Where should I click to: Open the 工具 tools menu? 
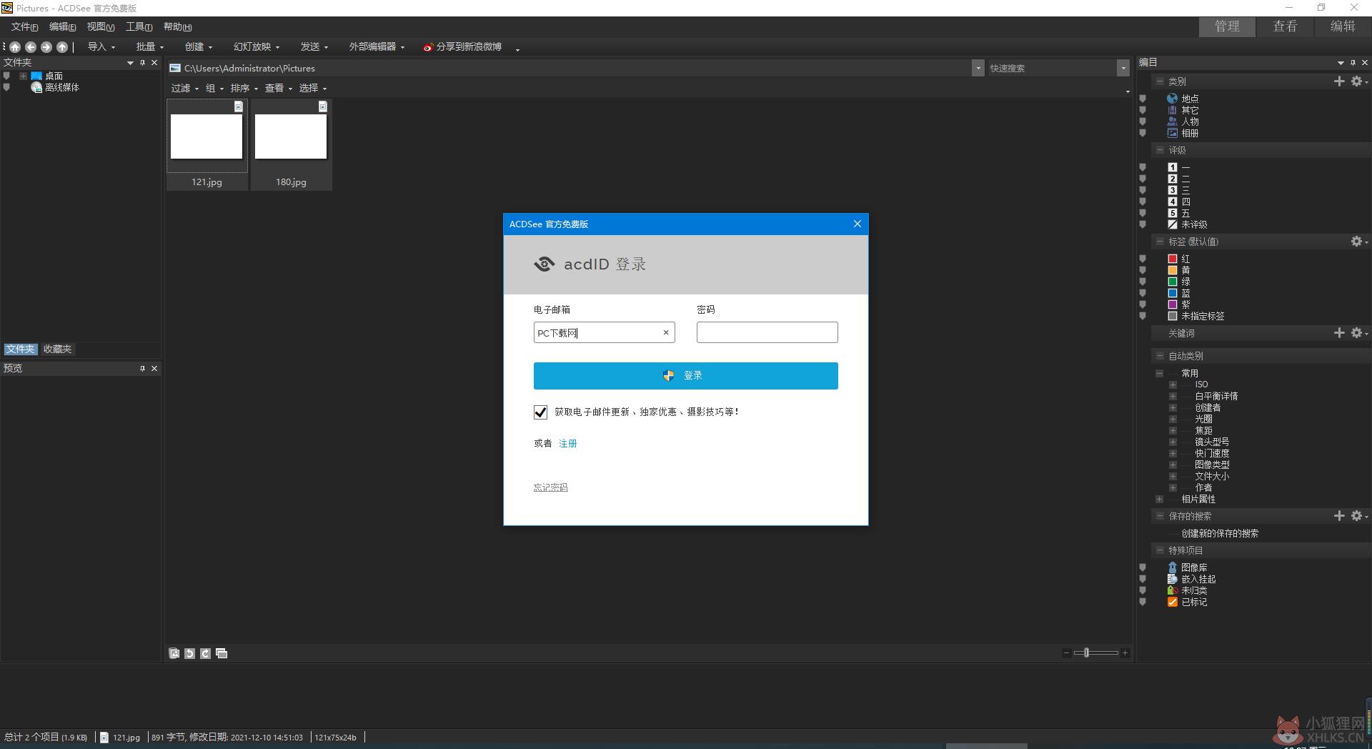pos(139,27)
